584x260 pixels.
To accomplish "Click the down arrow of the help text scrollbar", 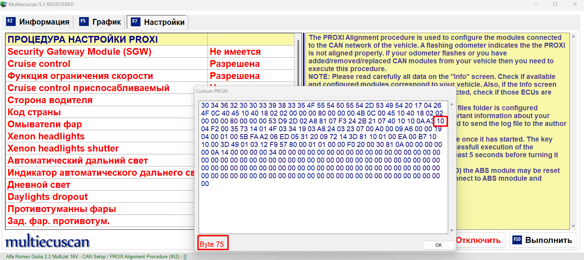I will click(573, 226).
